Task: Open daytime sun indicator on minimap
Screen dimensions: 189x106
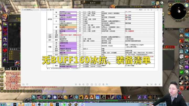Action: click(187, 5)
